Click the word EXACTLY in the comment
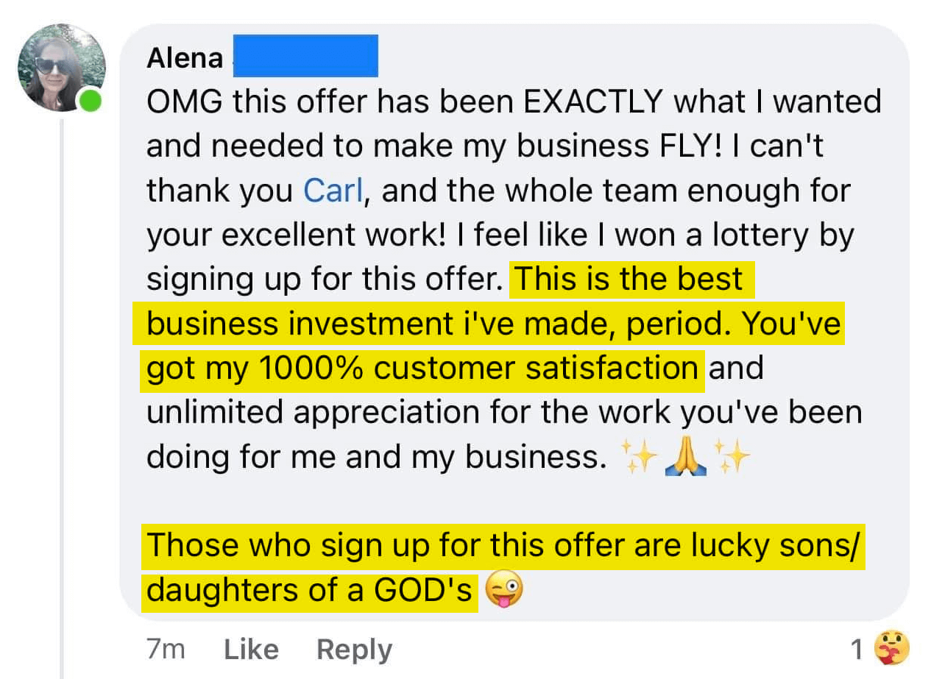Image resolution: width=931 pixels, height=679 pixels. pyautogui.click(x=593, y=102)
